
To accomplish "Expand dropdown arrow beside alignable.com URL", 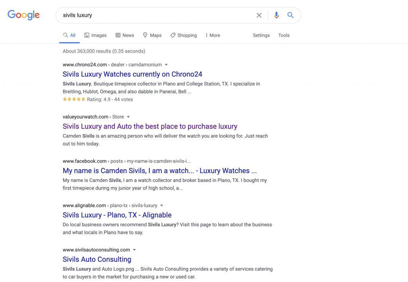I will (x=162, y=206).
